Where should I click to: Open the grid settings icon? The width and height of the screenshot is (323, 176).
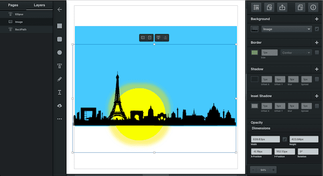256,8
